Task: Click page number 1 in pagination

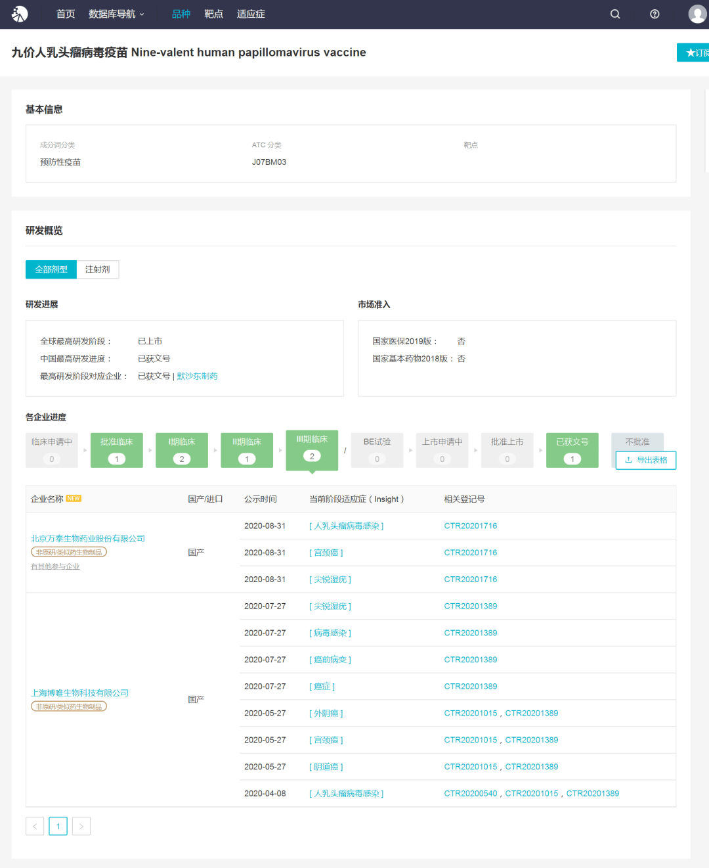Action: [58, 826]
